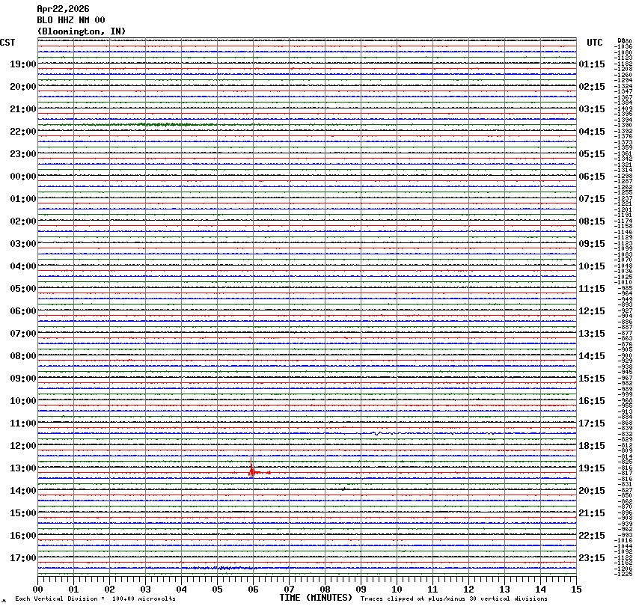Click the CST timezone header
The image size is (636, 609).
point(7,43)
